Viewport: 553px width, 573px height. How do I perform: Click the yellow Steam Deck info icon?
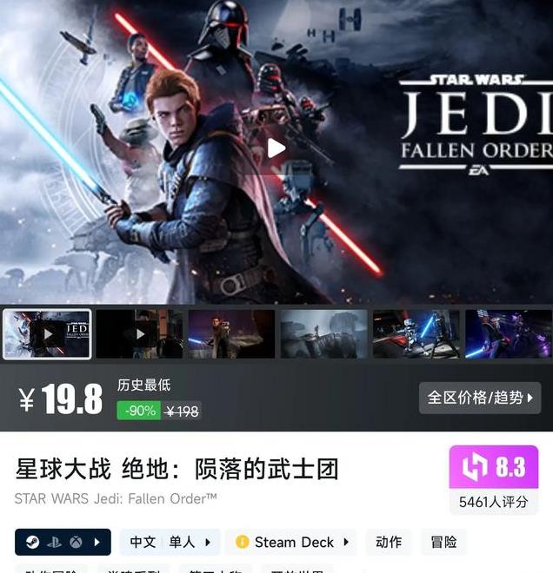(243, 542)
